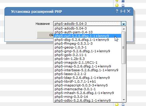
Task: Select php5-idn-1.2b-5.3 option
Action: coord(87,59)
